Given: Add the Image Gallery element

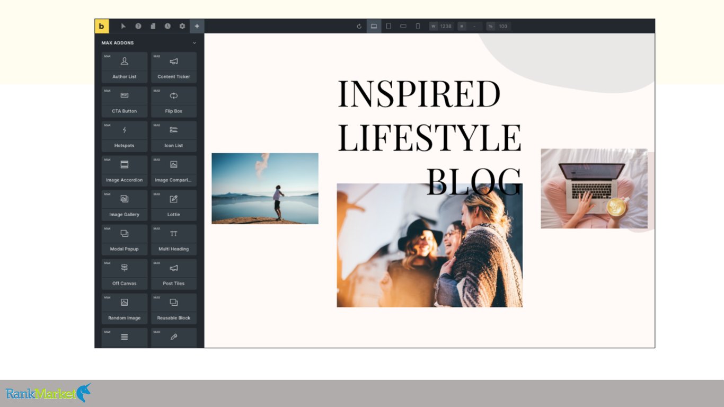Looking at the screenshot, I should [x=125, y=205].
